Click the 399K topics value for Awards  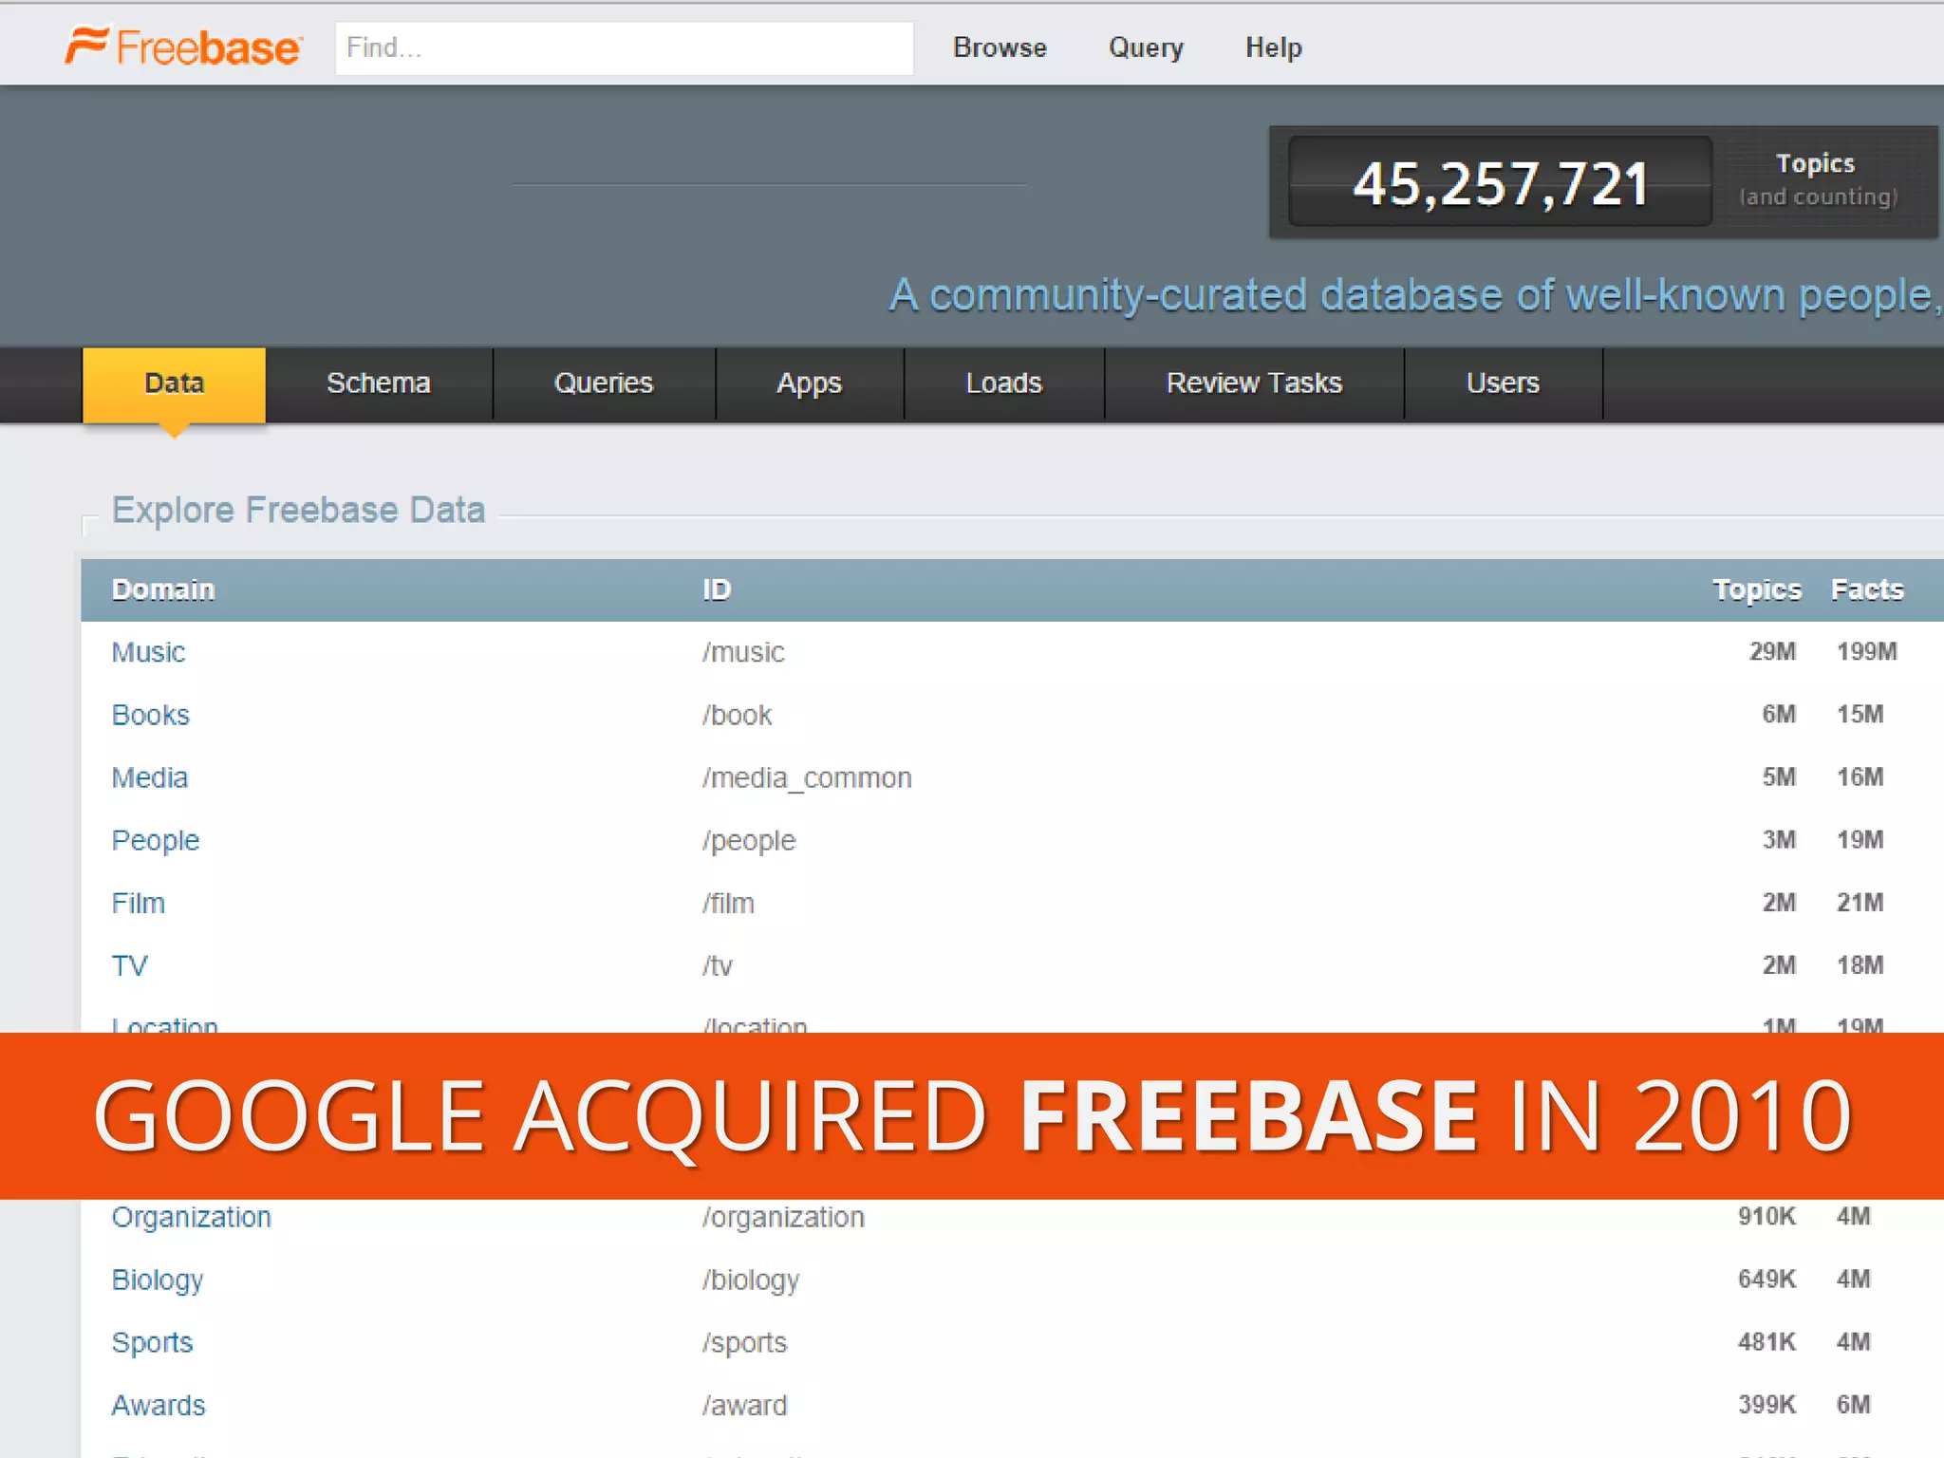tap(1766, 1404)
